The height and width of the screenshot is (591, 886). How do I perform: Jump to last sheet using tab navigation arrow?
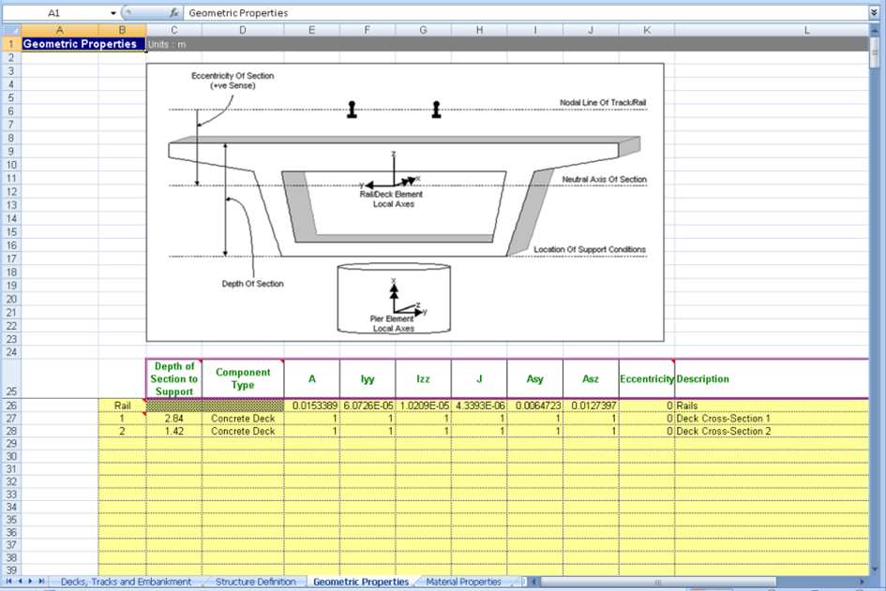(x=42, y=582)
